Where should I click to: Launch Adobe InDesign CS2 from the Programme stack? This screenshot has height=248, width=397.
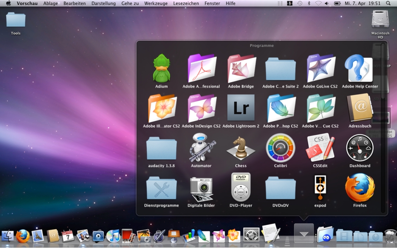coord(202,108)
